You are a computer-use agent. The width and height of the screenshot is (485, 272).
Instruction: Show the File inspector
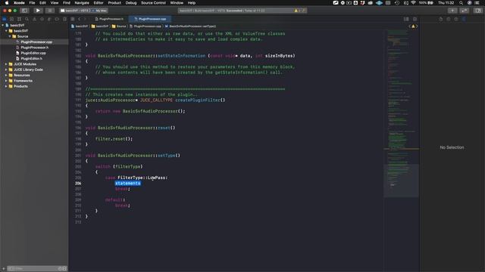(441, 19)
